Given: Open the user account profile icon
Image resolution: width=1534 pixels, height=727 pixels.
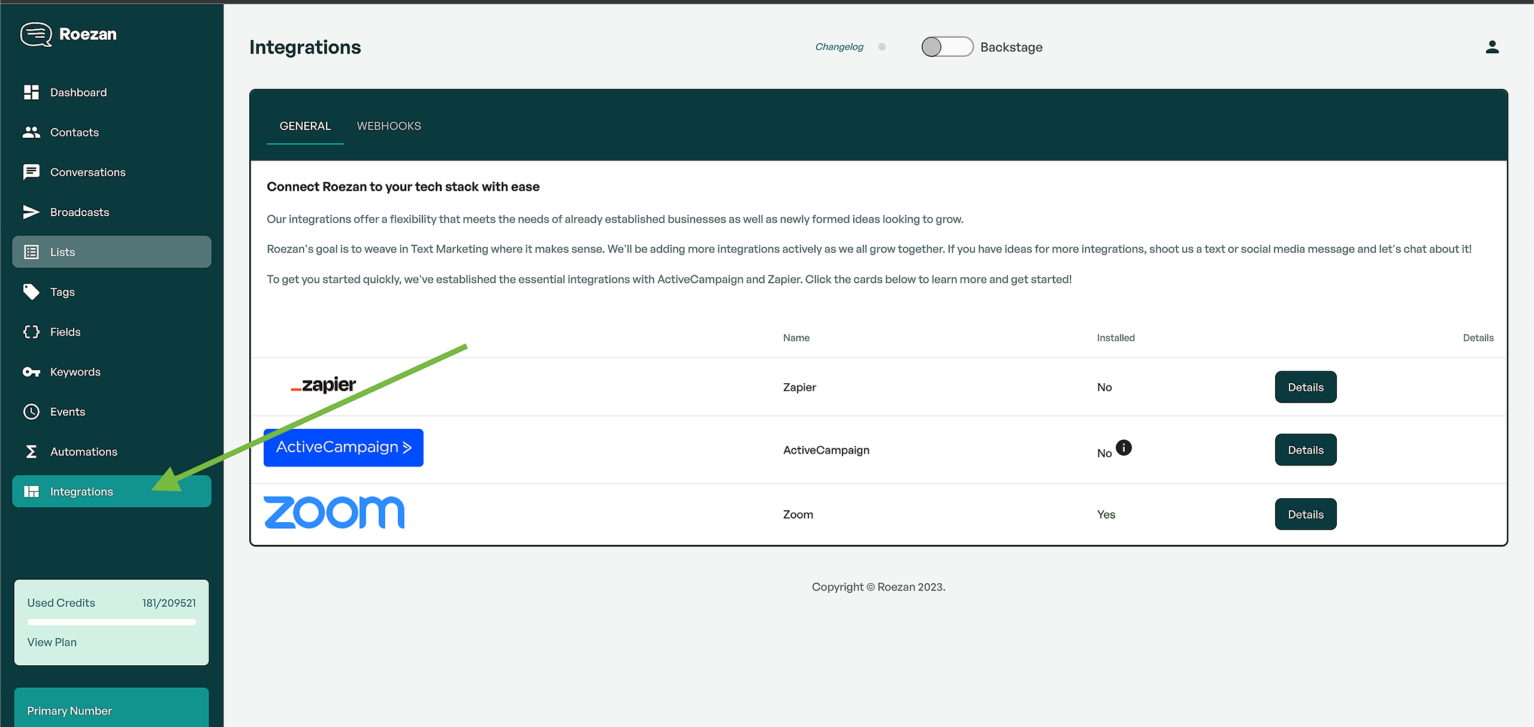Looking at the screenshot, I should click(1492, 47).
